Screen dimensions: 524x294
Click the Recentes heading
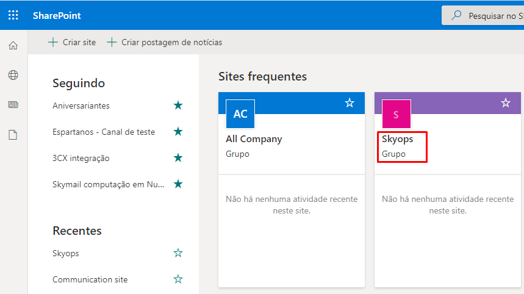click(x=77, y=231)
